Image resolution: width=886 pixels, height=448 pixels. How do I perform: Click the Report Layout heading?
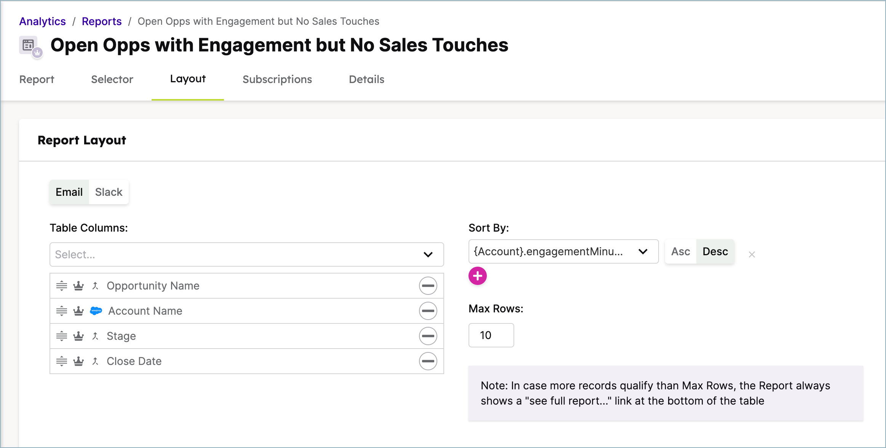coord(82,140)
